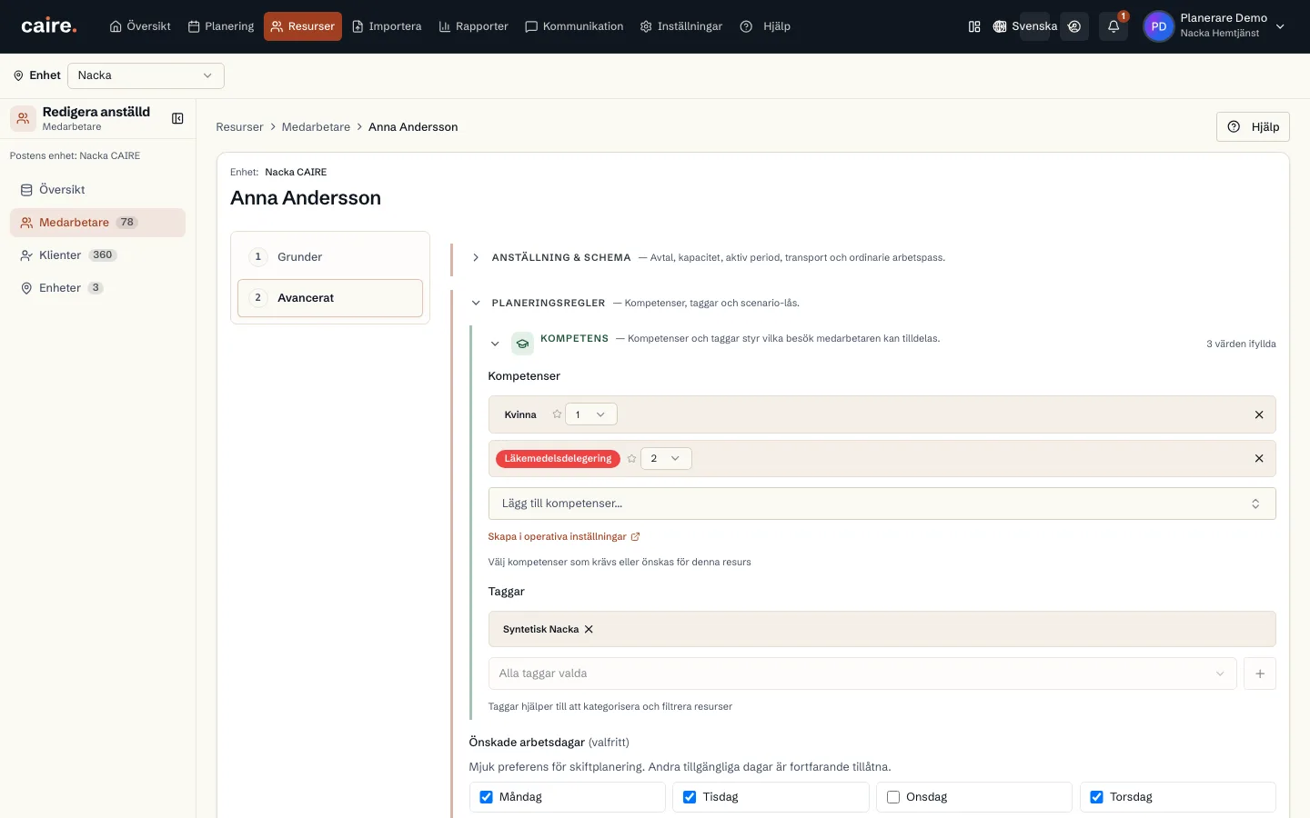Viewport: 1310px width, 818px height.
Task: Select step 1 Grunder
Action: pyautogui.click(x=330, y=257)
